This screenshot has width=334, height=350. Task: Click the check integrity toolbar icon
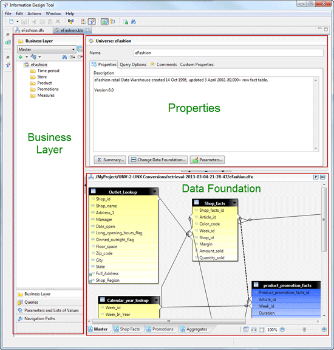point(126,22)
